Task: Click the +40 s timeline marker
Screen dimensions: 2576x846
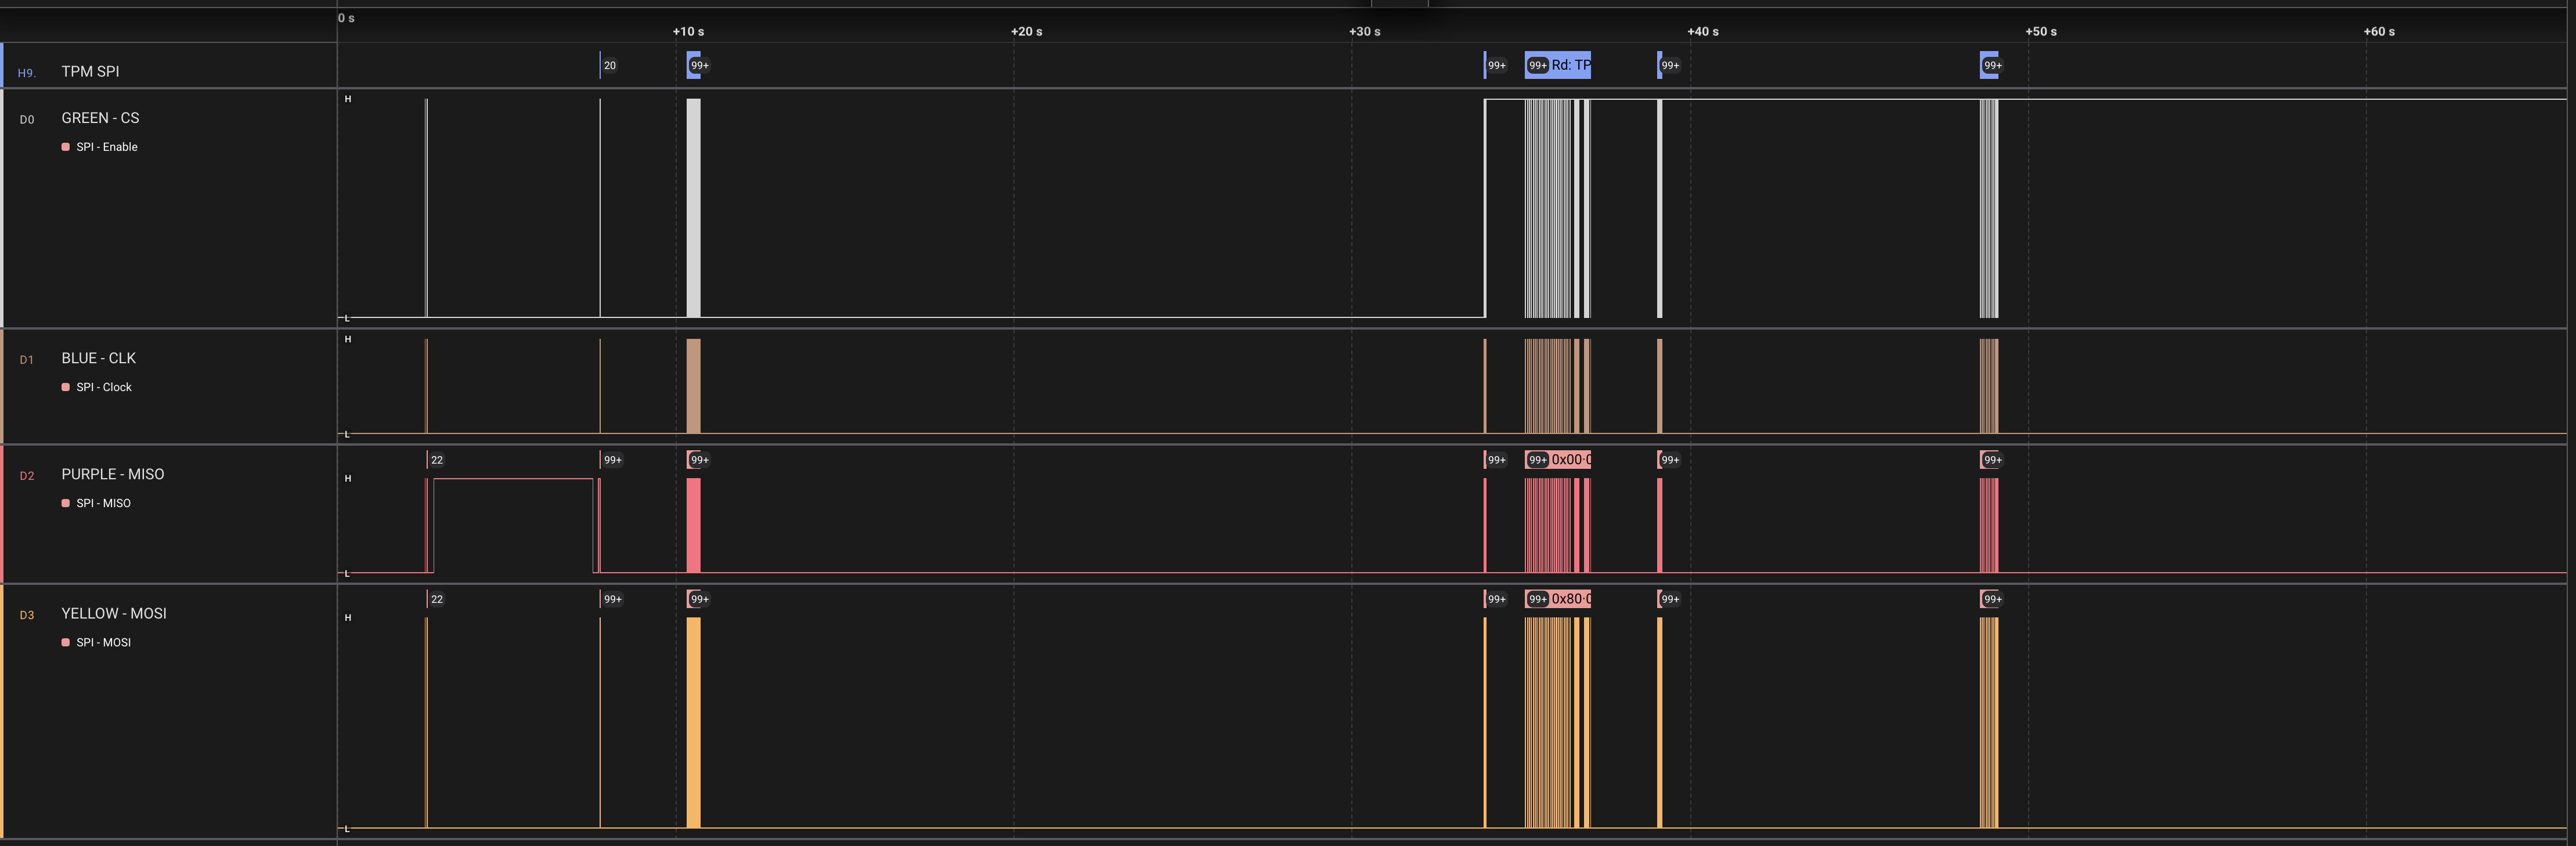Action: coord(1702,31)
